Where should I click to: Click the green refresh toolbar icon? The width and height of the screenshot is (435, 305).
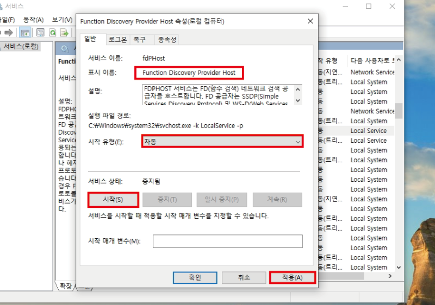point(53,33)
